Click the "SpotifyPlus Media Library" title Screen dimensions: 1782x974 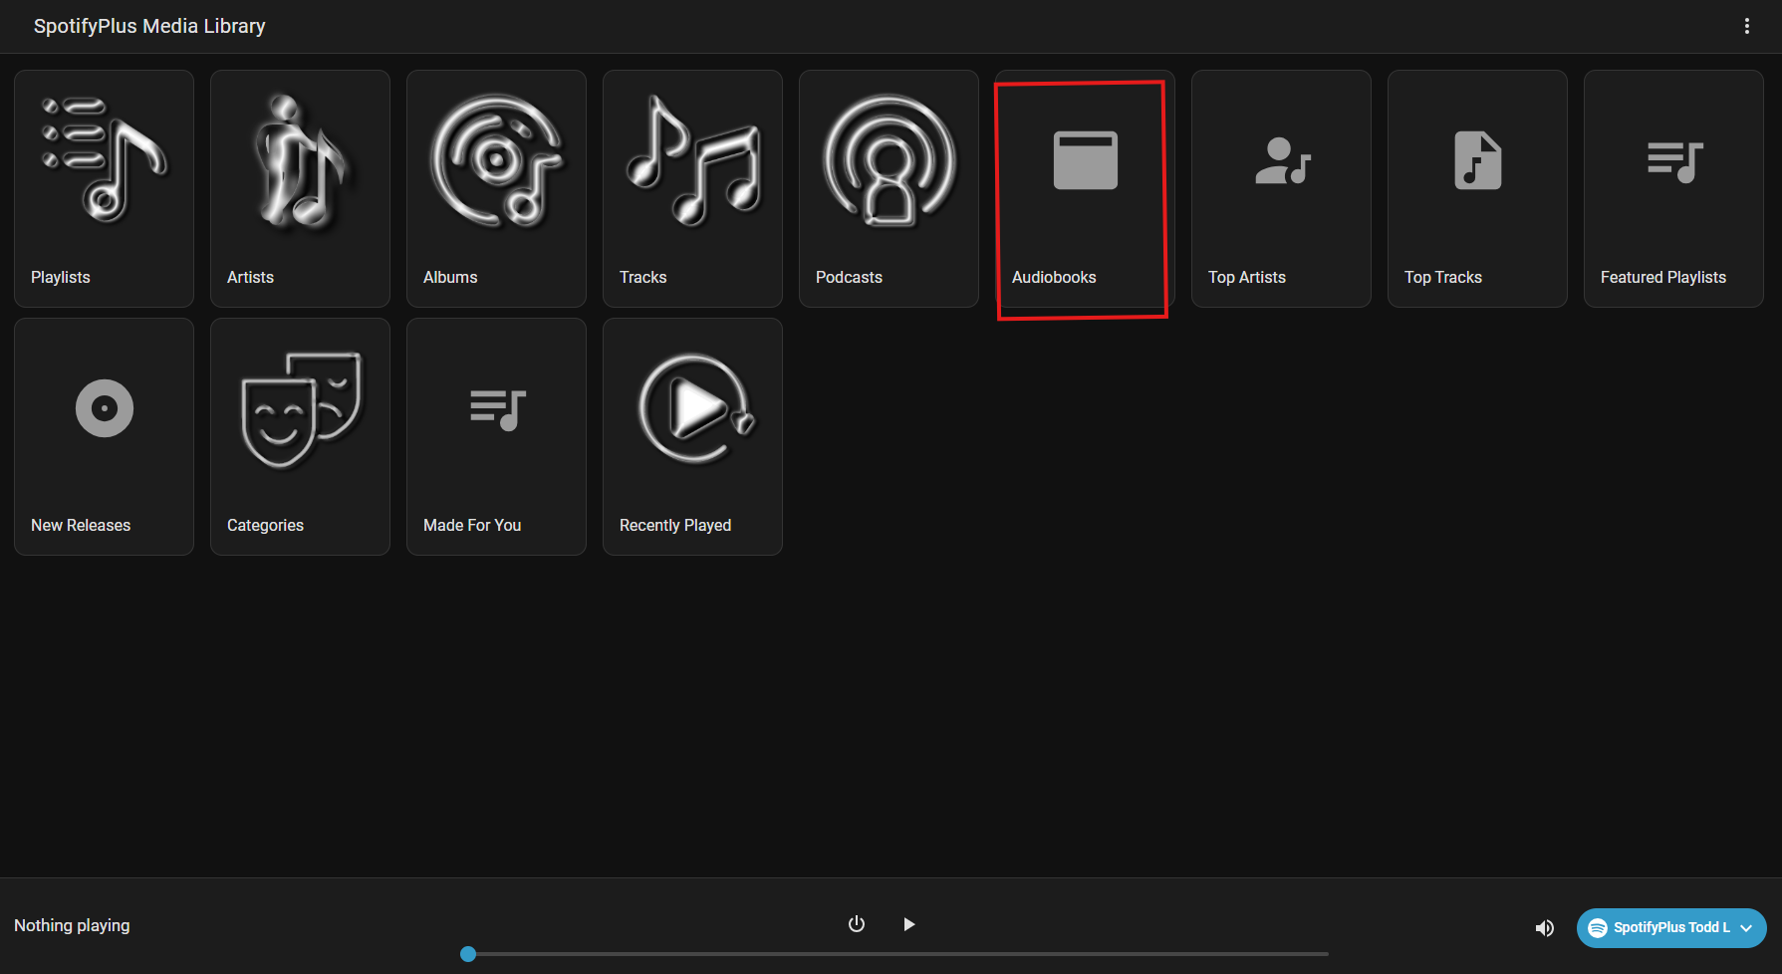tap(149, 26)
